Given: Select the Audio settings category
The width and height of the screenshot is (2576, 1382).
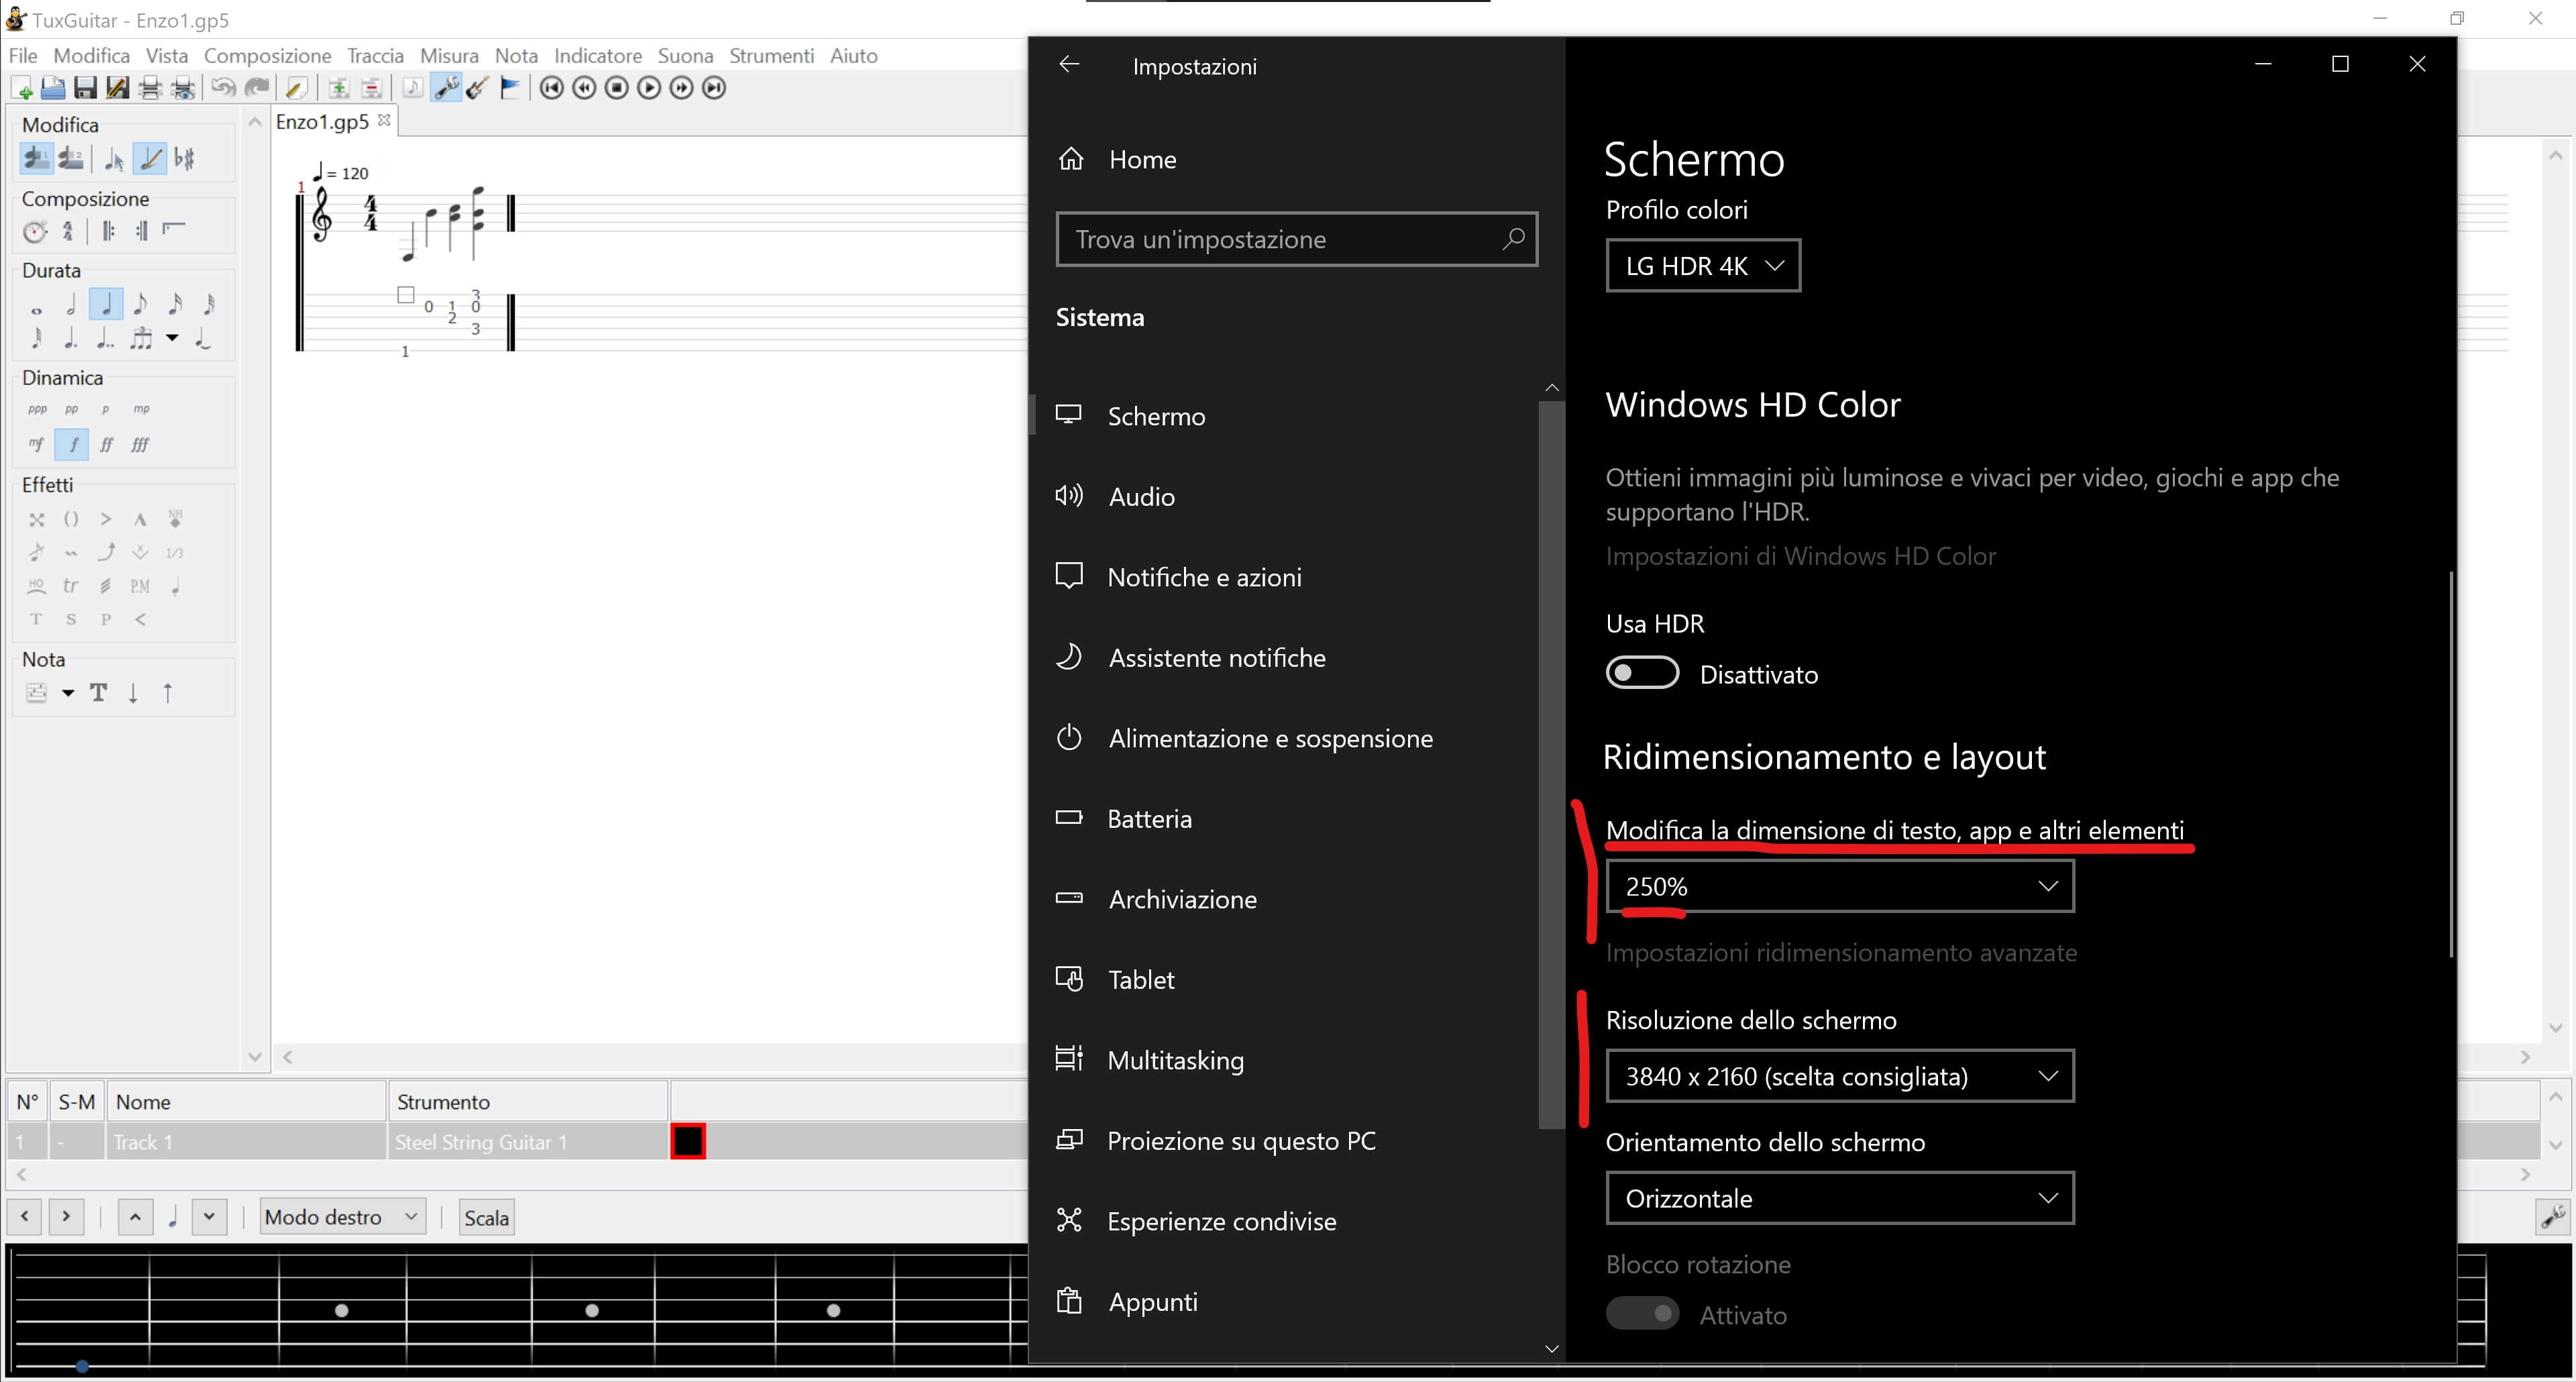Looking at the screenshot, I should (1141, 497).
